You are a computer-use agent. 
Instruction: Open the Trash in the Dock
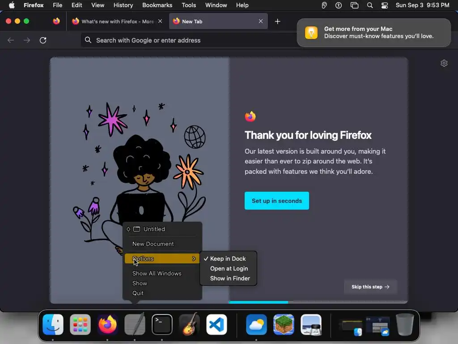405,325
